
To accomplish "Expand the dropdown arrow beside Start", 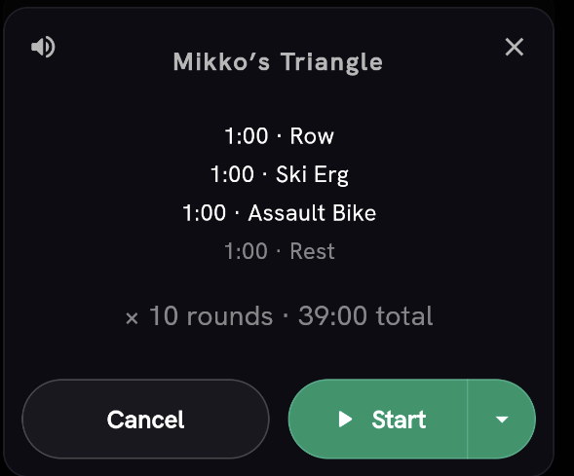I will 502,419.
